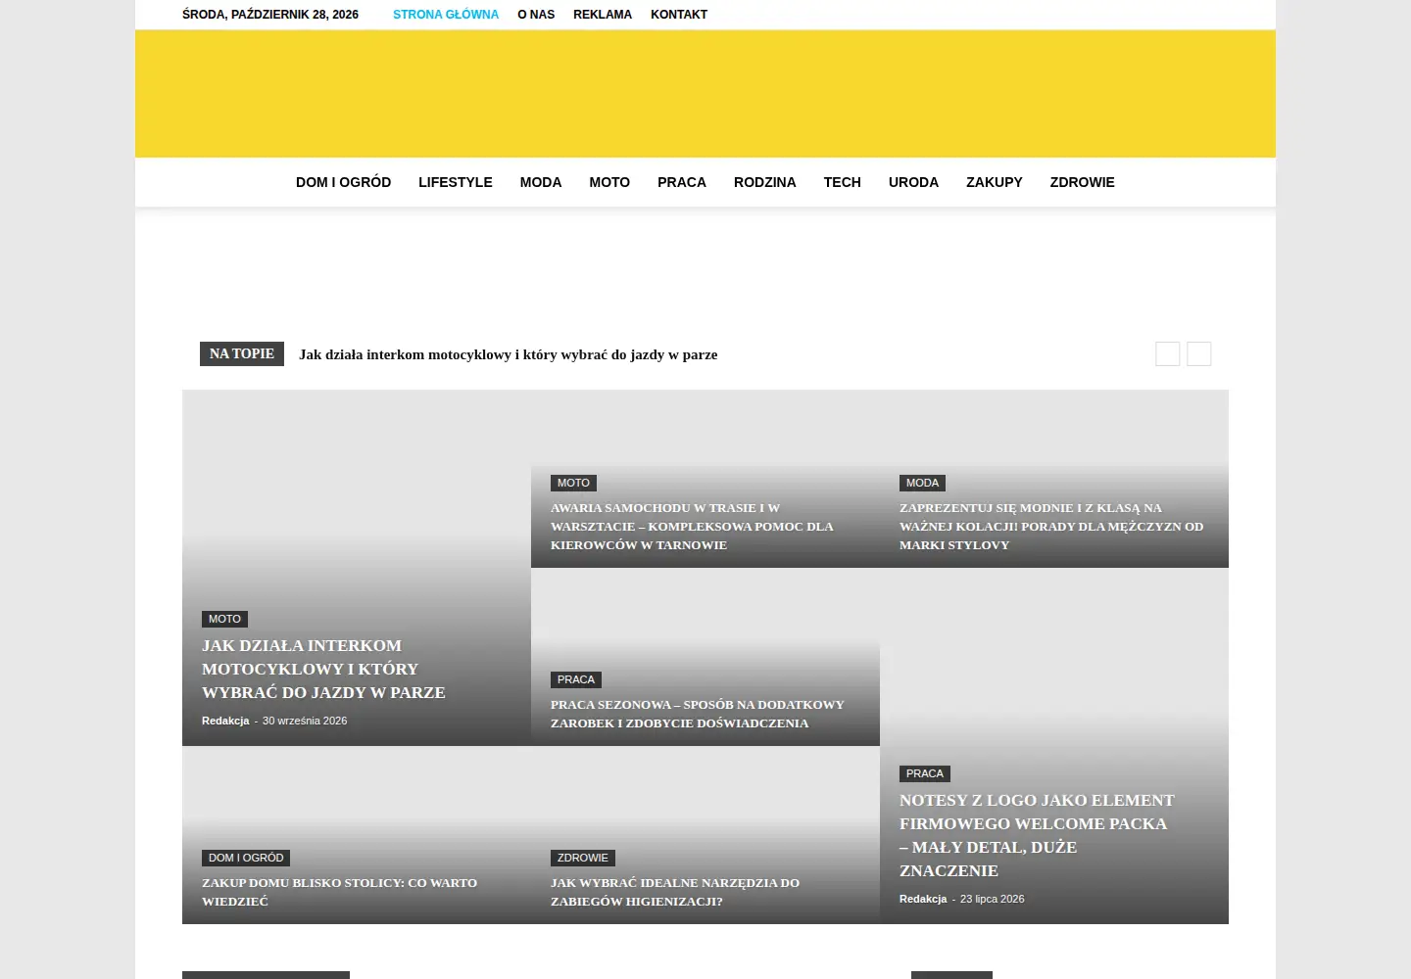1411x979 pixels.
Task: Click the date 30 września 2026
Action: pos(305,721)
